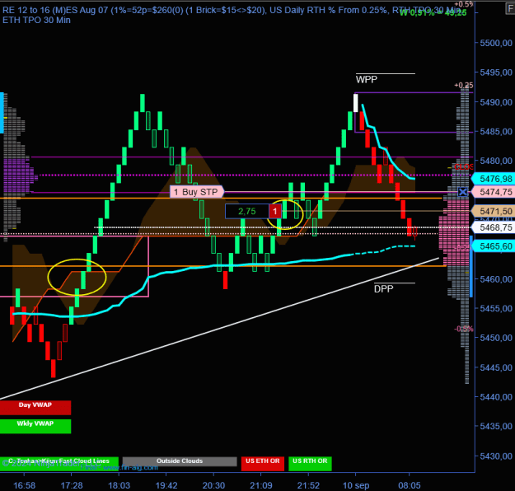
Task: Click the US RTH OR green label
Action: (310, 464)
